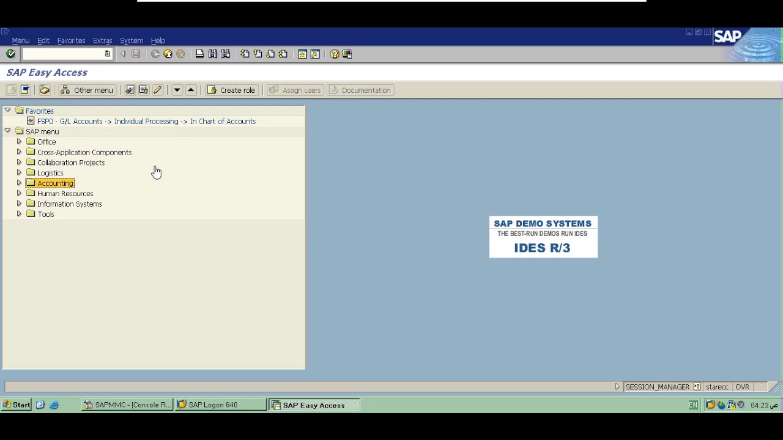Click the Documentation button
The height and width of the screenshot is (440, 783).
point(360,90)
